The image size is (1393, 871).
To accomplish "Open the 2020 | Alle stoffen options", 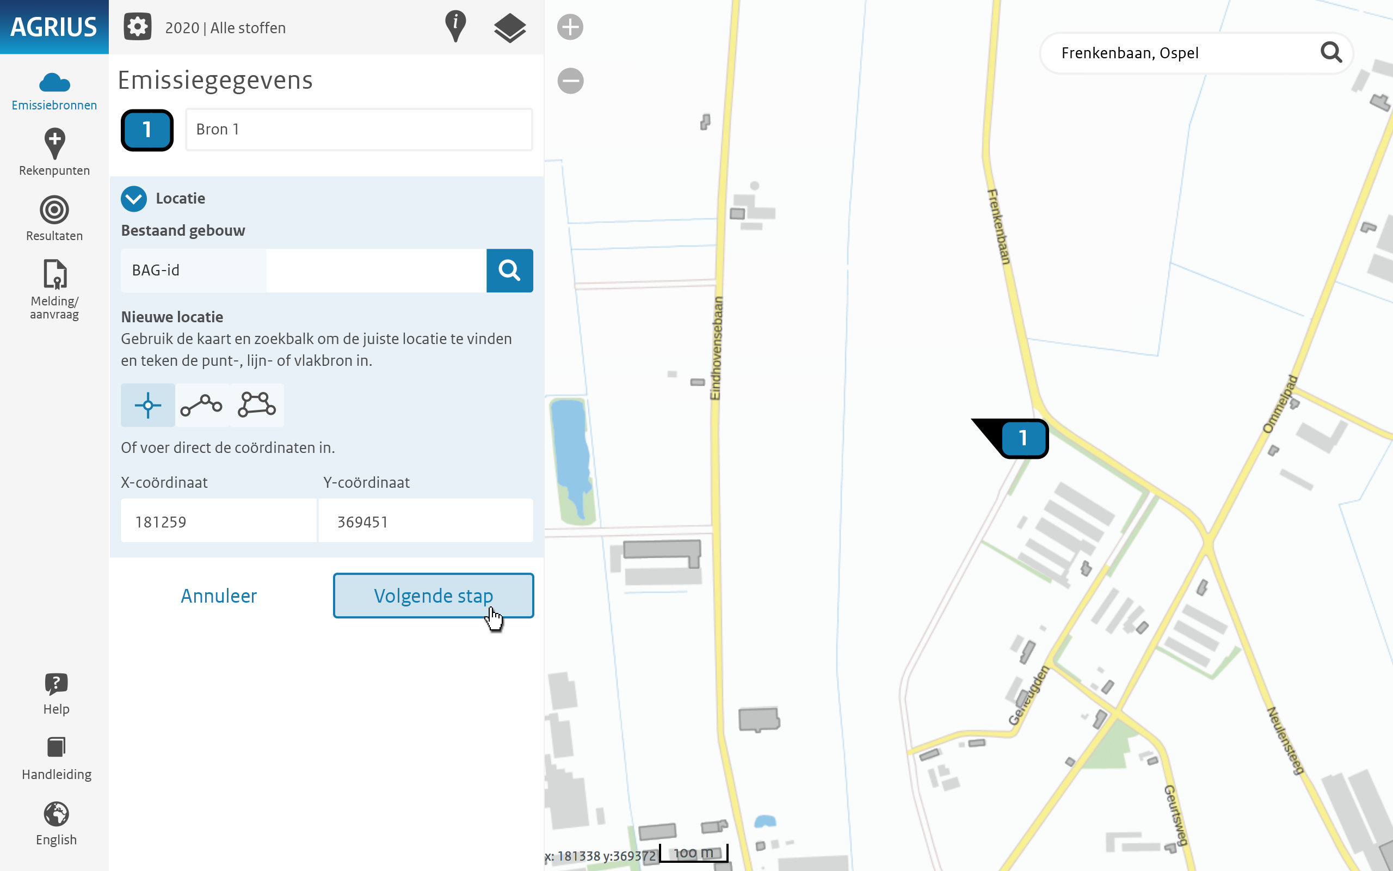I will click(x=225, y=28).
